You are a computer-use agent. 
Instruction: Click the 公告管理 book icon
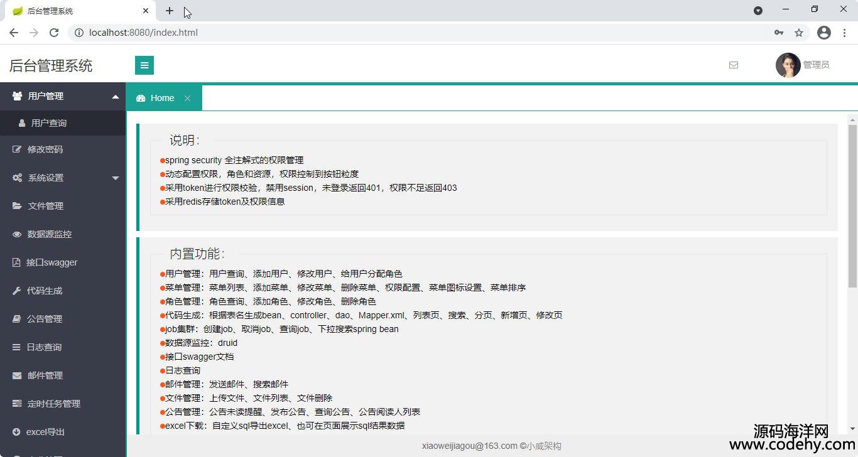17,319
